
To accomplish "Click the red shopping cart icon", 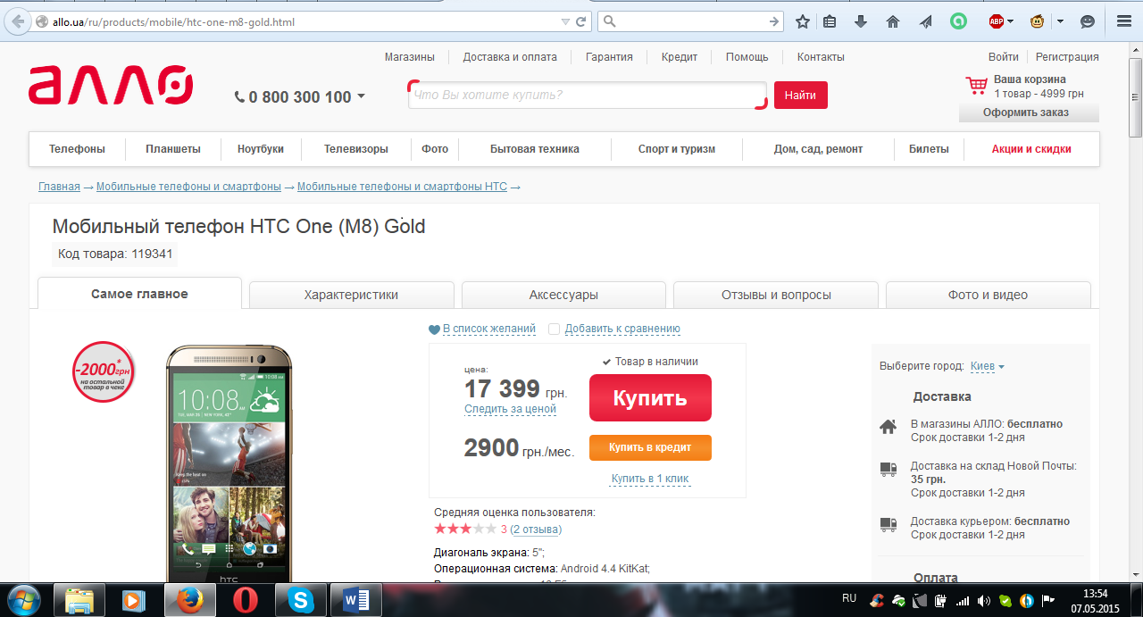I will pos(976,86).
